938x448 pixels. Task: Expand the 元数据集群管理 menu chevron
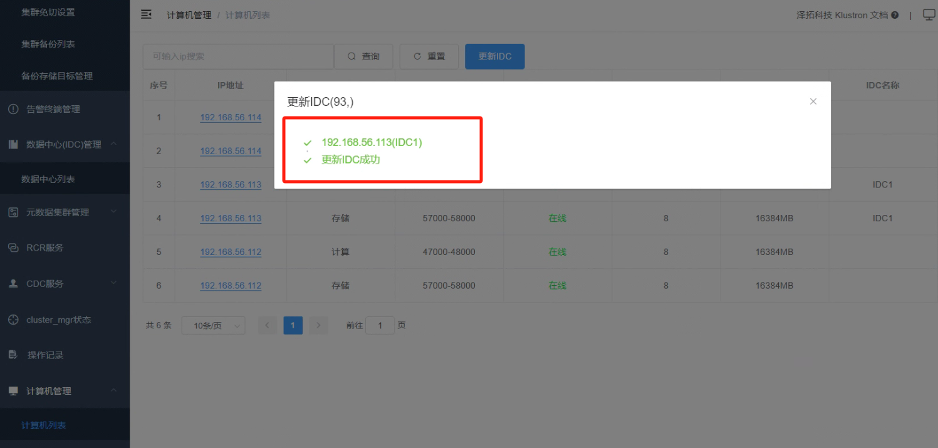point(113,212)
